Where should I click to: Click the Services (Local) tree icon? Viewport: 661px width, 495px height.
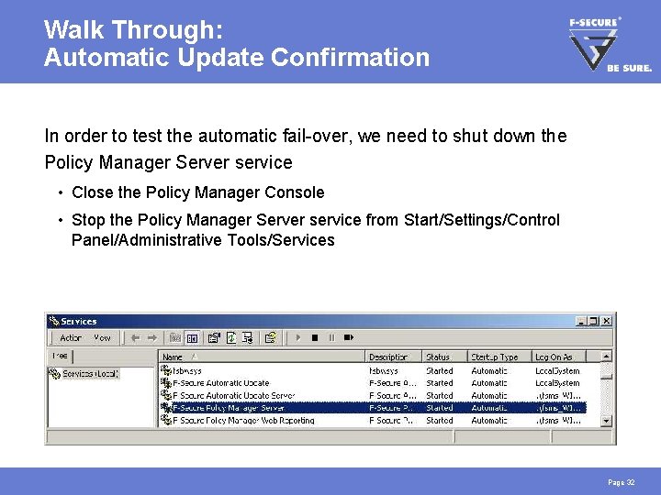54,373
